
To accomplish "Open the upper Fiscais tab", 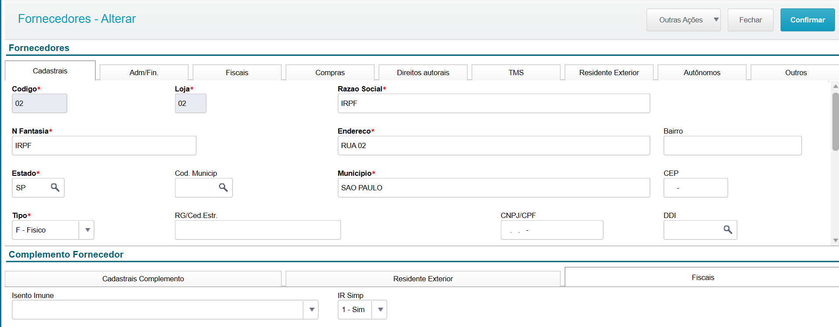I will (237, 73).
